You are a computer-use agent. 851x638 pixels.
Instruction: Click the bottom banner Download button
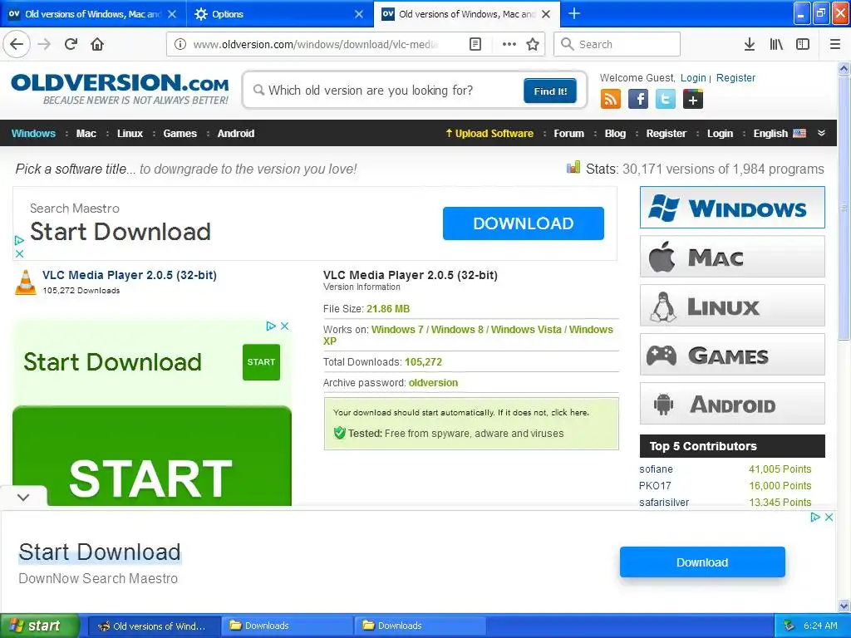(x=702, y=562)
